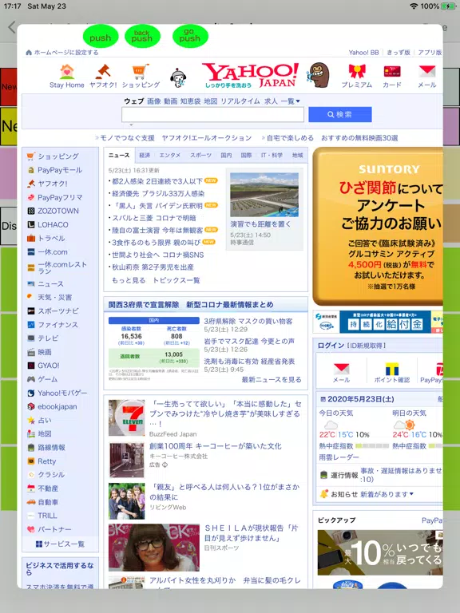This screenshot has height=613, width=460.
Task: Tap the green push button
Action: point(100,37)
